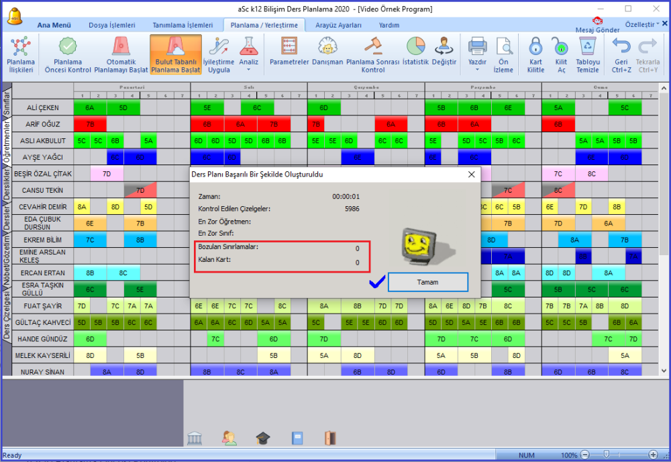
Task: Switch to Tanımlama İşlemleri tab
Action: [183, 26]
